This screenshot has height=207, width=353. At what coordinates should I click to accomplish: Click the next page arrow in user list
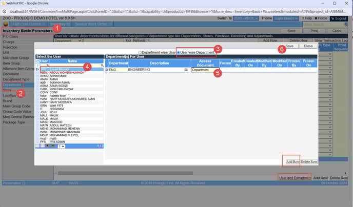(47, 146)
